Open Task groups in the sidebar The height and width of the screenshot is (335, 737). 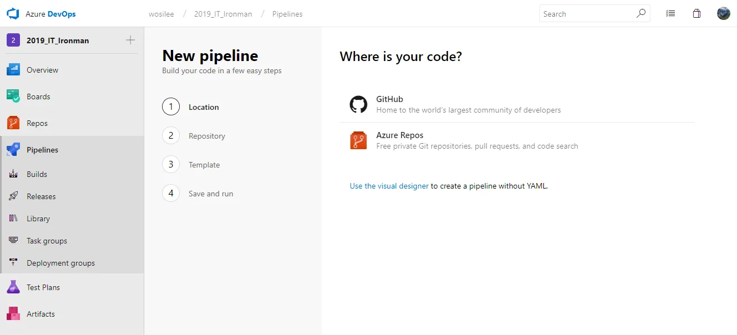47,241
